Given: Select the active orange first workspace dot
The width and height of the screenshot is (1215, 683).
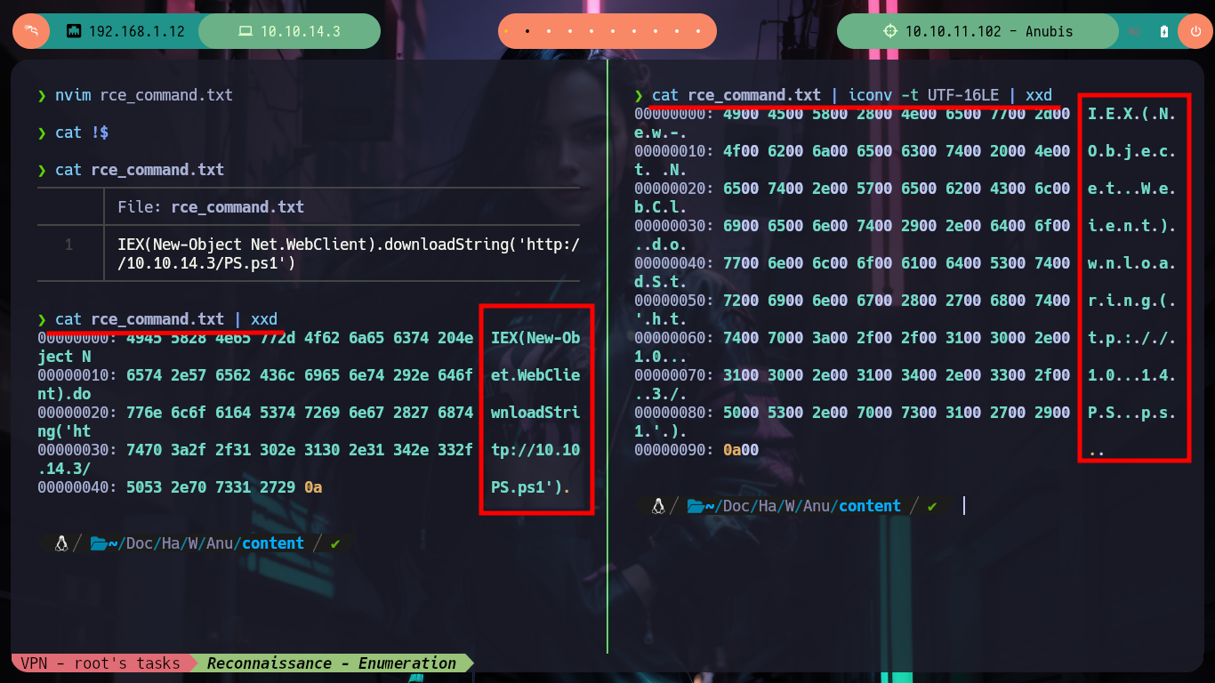Looking at the screenshot, I should click(506, 31).
